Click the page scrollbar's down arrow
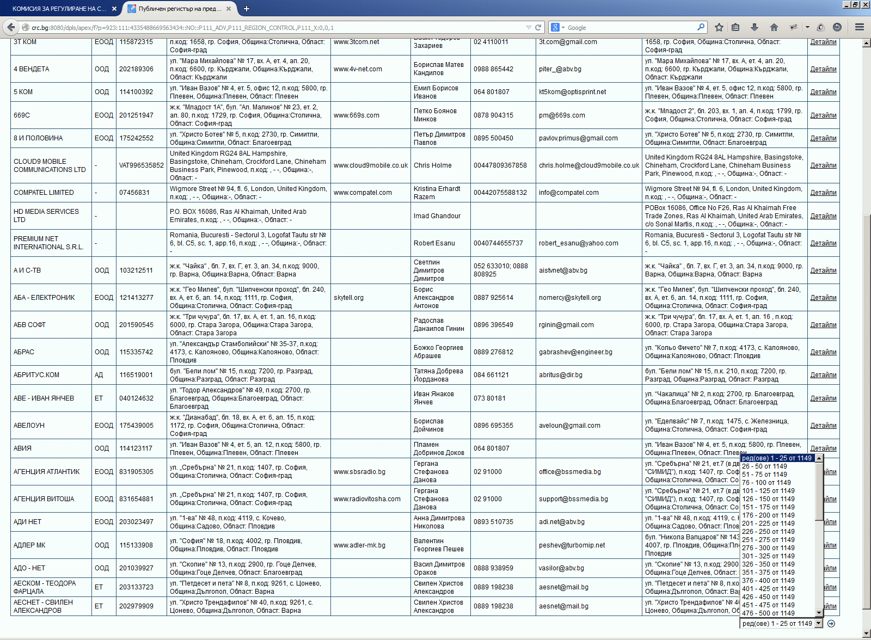This screenshot has width=871, height=640. (x=866, y=633)
